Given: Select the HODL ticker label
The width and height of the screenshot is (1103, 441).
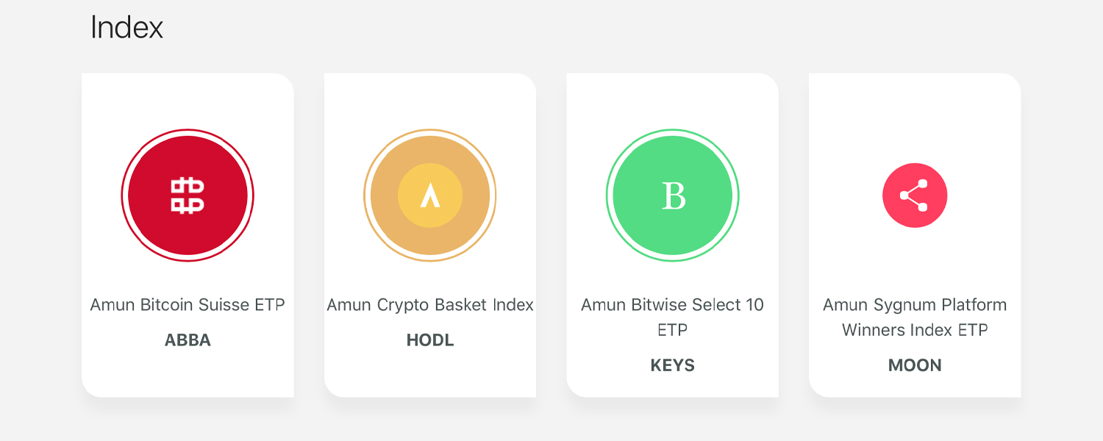Looking at the screenshot, I should pyautogui.click(x=430, y=340).
